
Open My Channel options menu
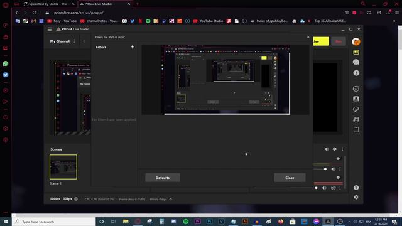click(x=74, y=41)
